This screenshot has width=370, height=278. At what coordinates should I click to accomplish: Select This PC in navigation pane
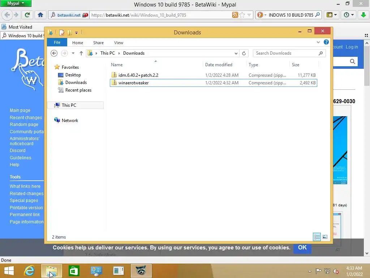click(x=76, y=105)
